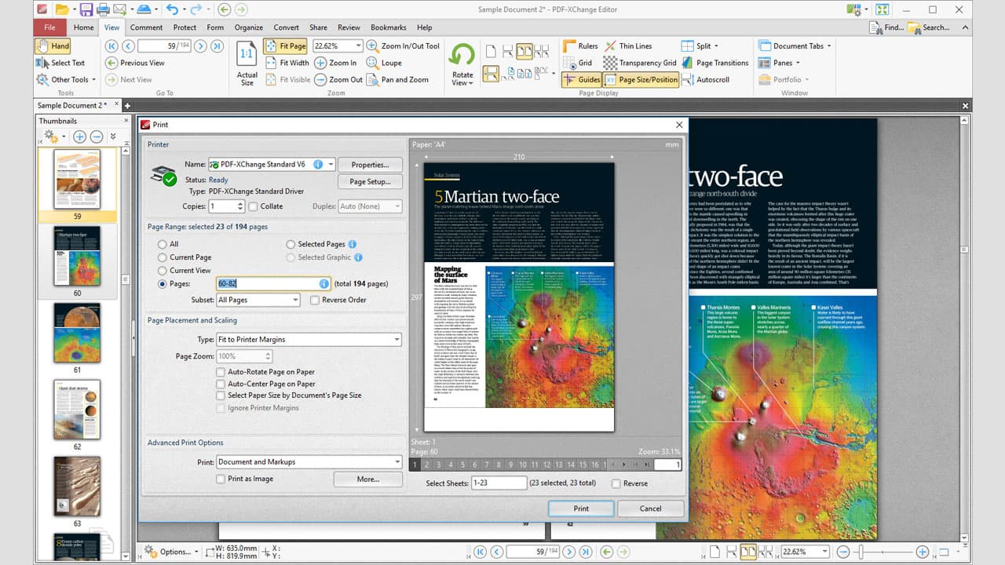The image size is (1005, 565).
Task: Click the Page Setup button
Action: [370, 181]
